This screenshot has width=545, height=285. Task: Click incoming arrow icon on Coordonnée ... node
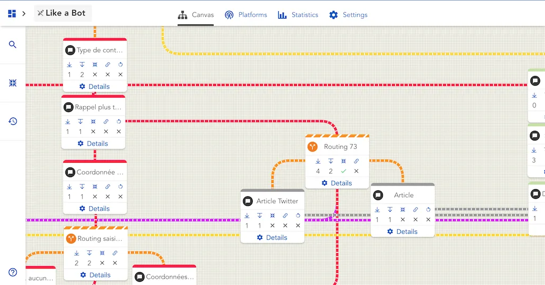pos(69,187)
